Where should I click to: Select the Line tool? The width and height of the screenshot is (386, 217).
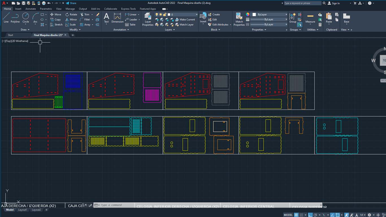6,18
